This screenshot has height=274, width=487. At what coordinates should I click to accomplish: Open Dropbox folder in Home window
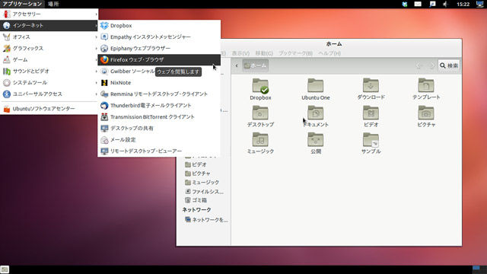pos(260,89)
